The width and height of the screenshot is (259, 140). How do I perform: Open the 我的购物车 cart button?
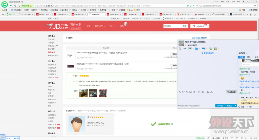coord(200,26)
